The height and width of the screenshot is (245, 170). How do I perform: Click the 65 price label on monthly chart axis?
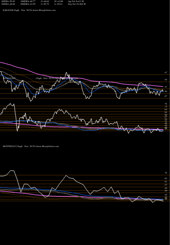tap(166, 178)
